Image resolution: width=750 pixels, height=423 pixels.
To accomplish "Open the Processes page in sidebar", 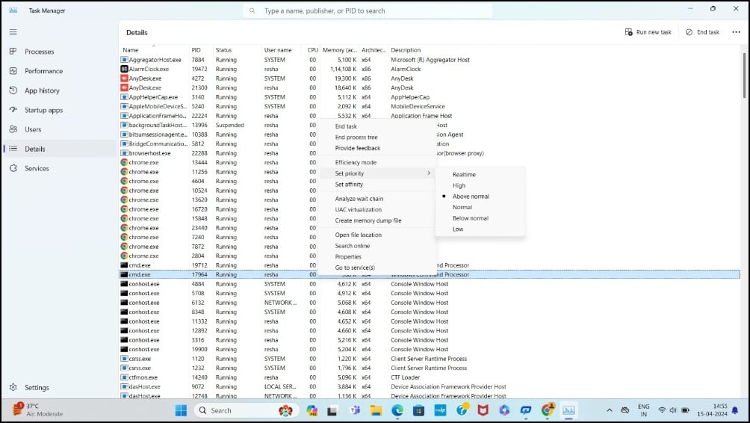I will coord(39,52).
